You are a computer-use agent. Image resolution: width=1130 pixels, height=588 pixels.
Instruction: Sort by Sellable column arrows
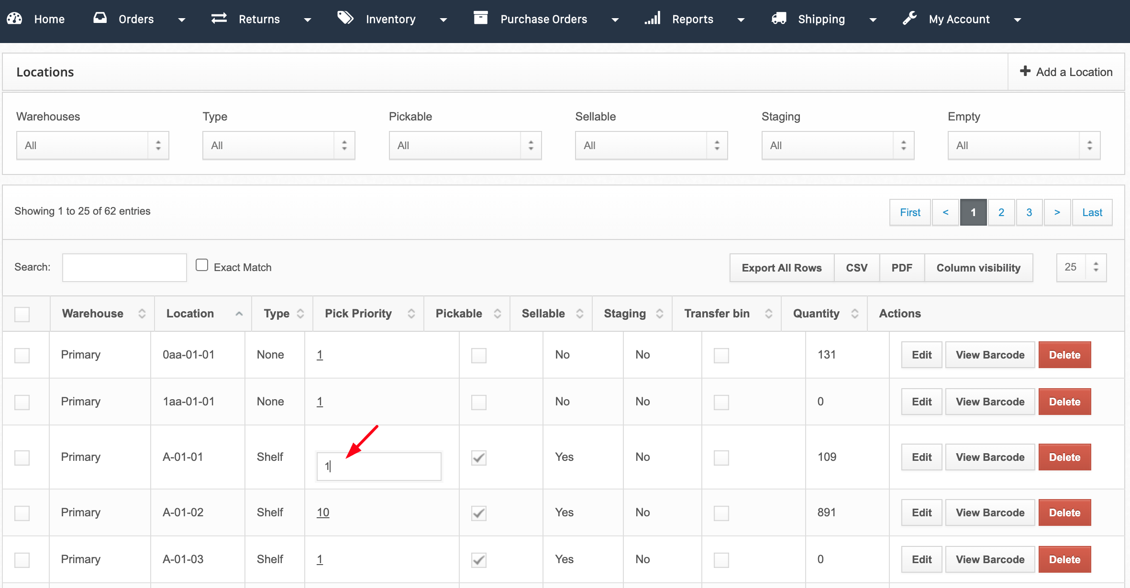(x=580, y=314)
